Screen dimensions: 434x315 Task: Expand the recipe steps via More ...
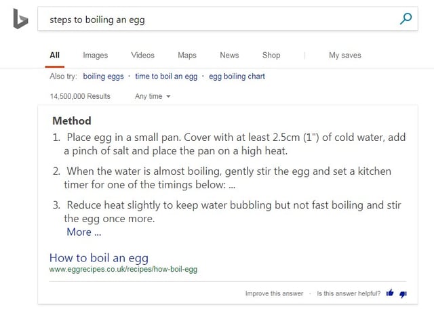pos(84,232)
